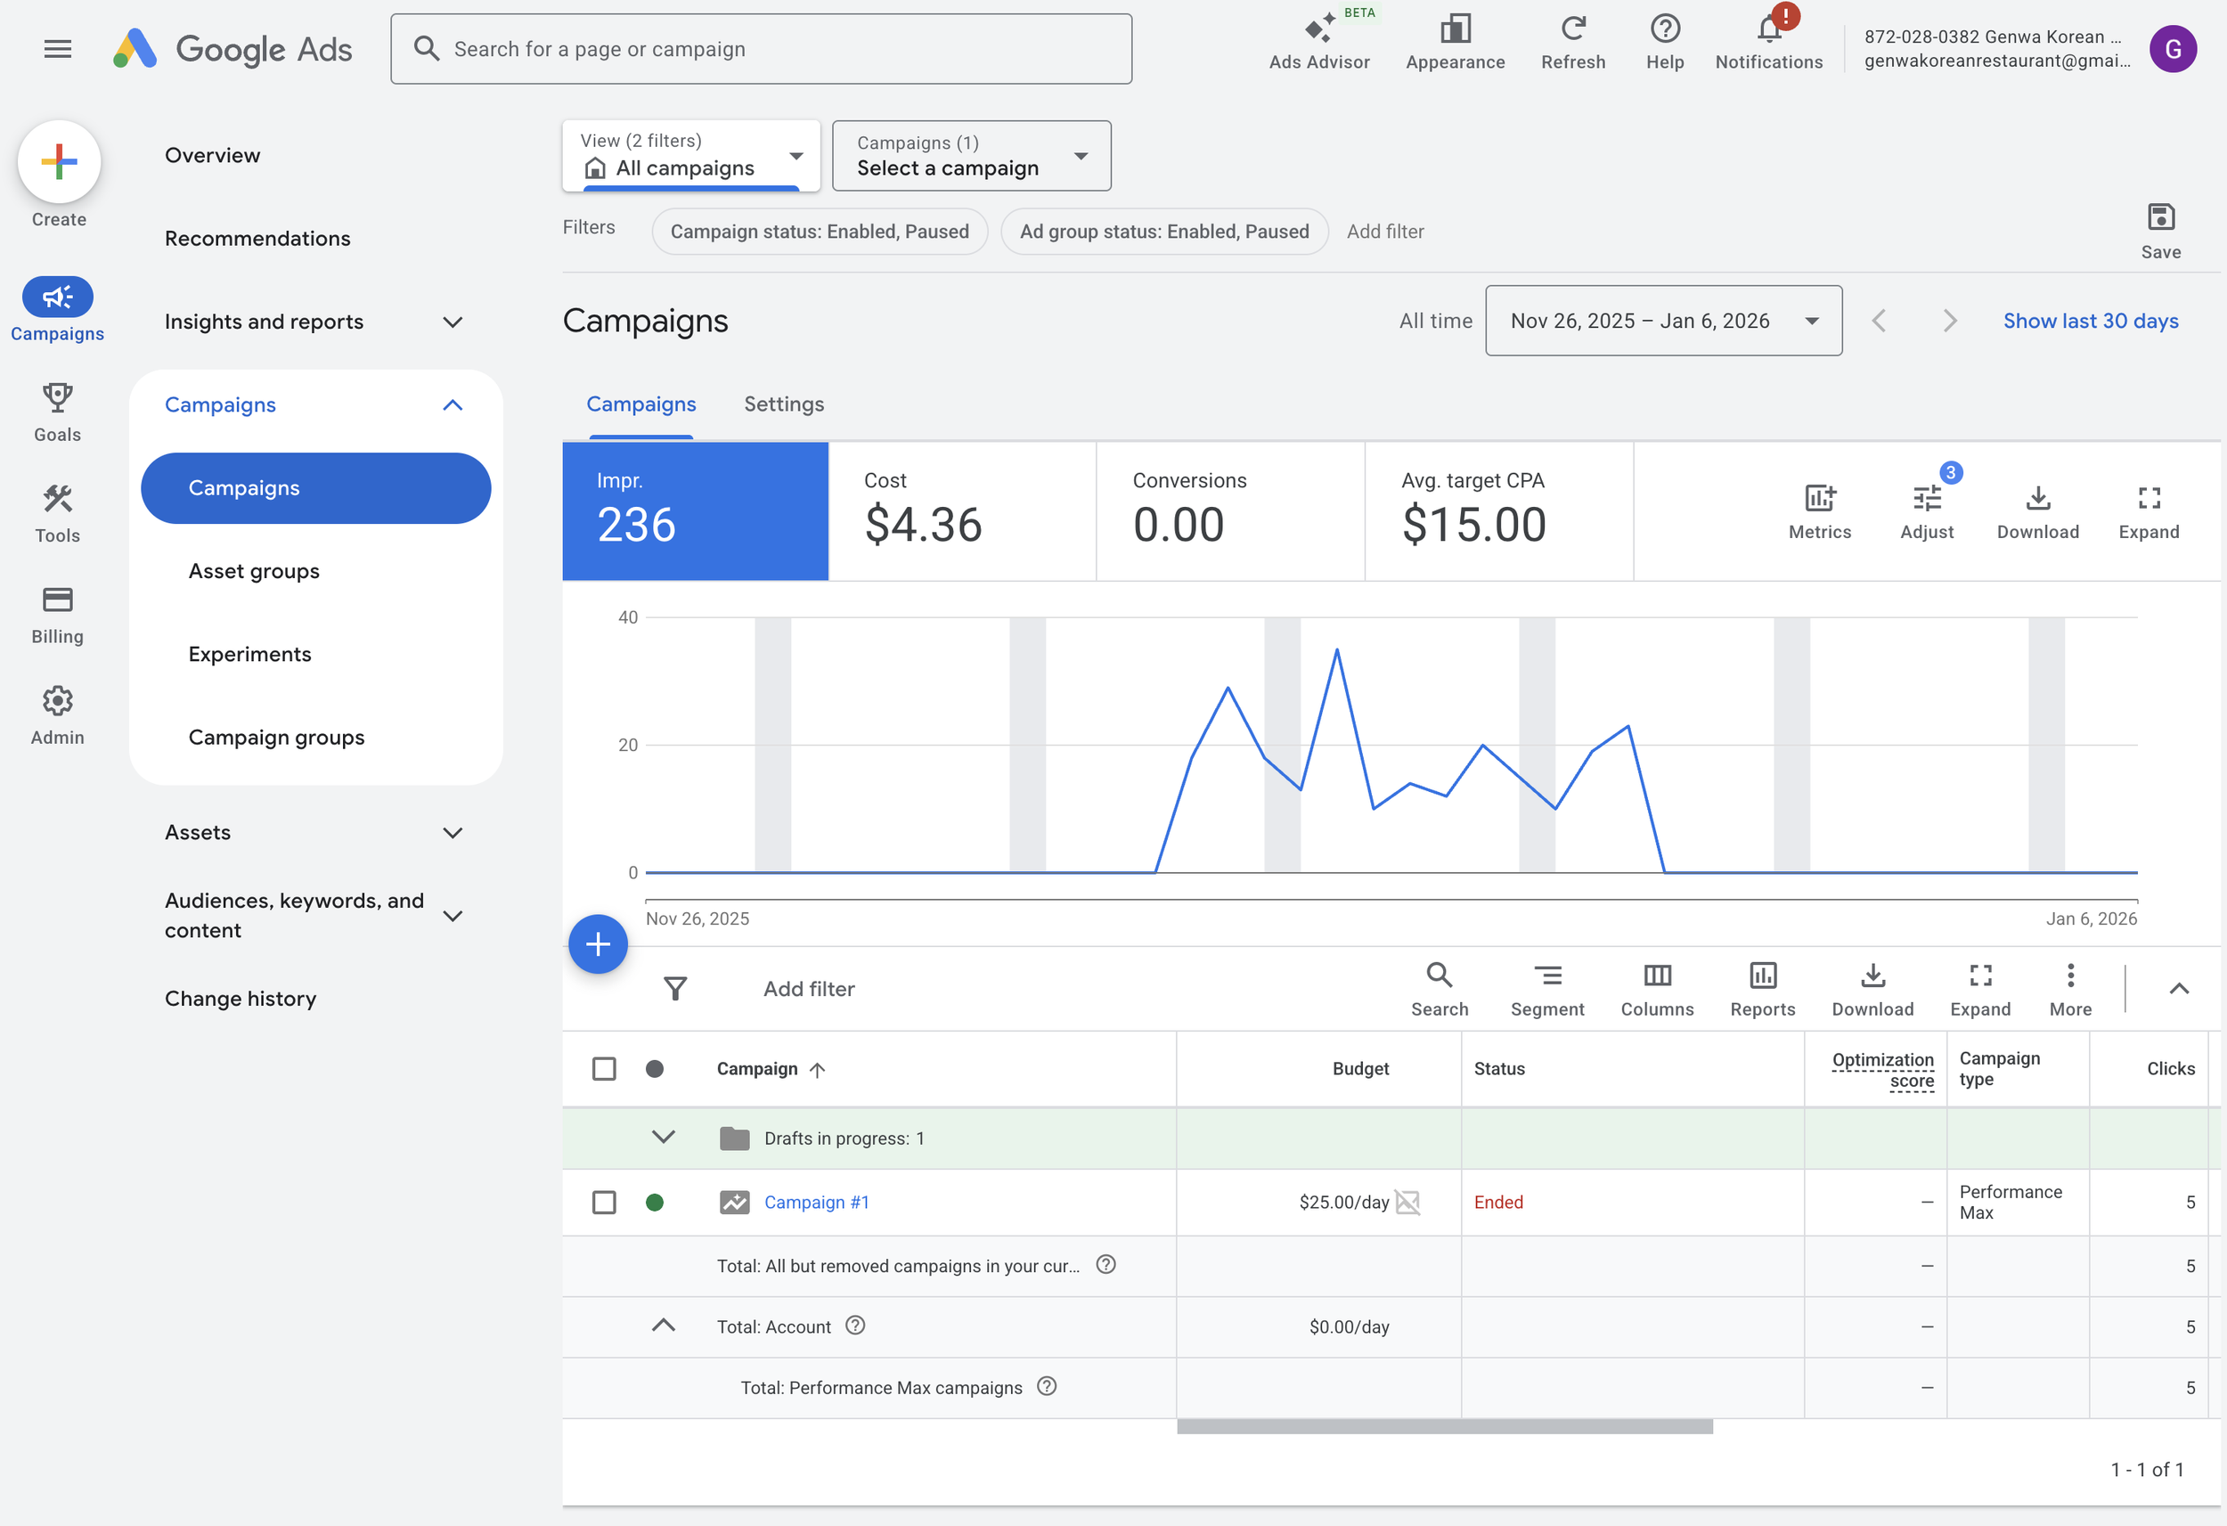The width and height of the screenshot is (2227, 1526).
Task: Open the Ads Advisor beta icon
Action: click(1318, 29)
